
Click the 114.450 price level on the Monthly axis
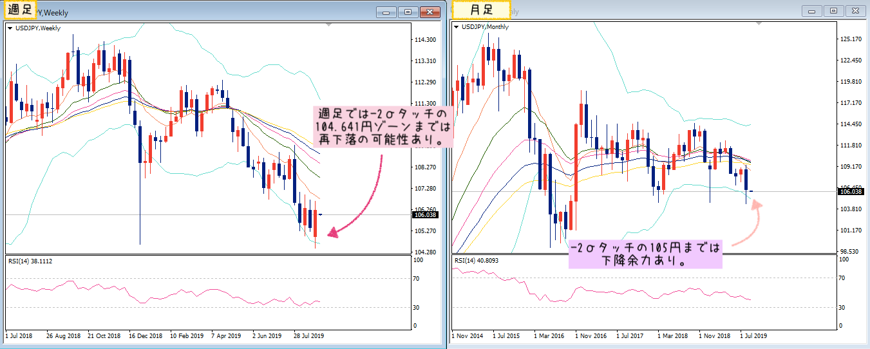(852, 124)
